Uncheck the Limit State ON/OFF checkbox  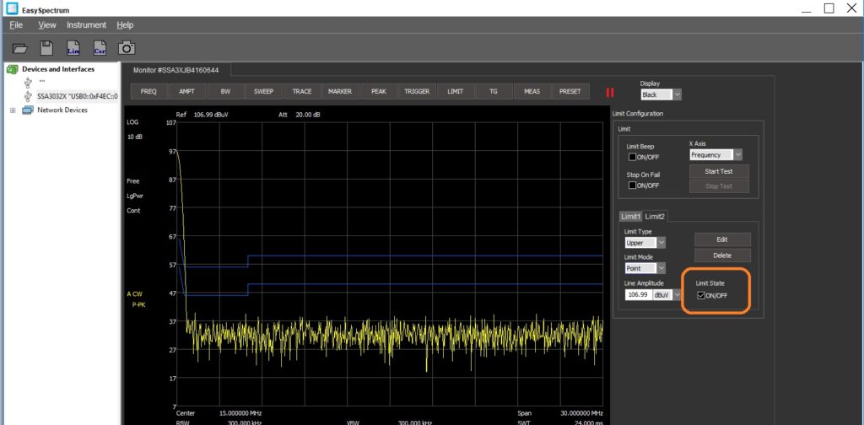click(x=700, y=295)
